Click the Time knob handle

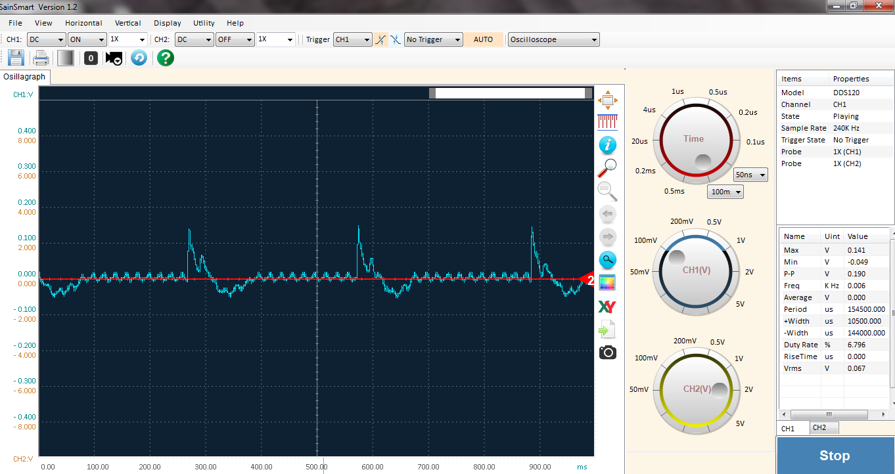[703, 162]
